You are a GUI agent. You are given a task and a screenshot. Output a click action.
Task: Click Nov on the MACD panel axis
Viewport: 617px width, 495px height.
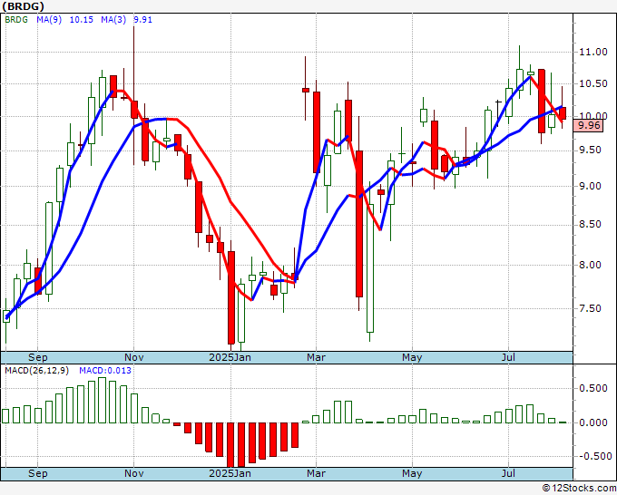(133, 473)
